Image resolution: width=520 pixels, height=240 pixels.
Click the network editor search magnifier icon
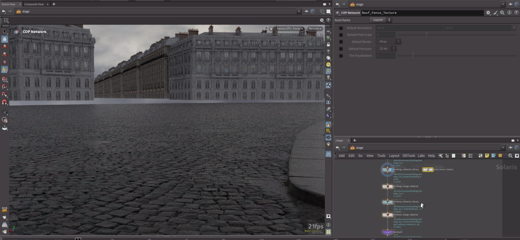point(510,156)
